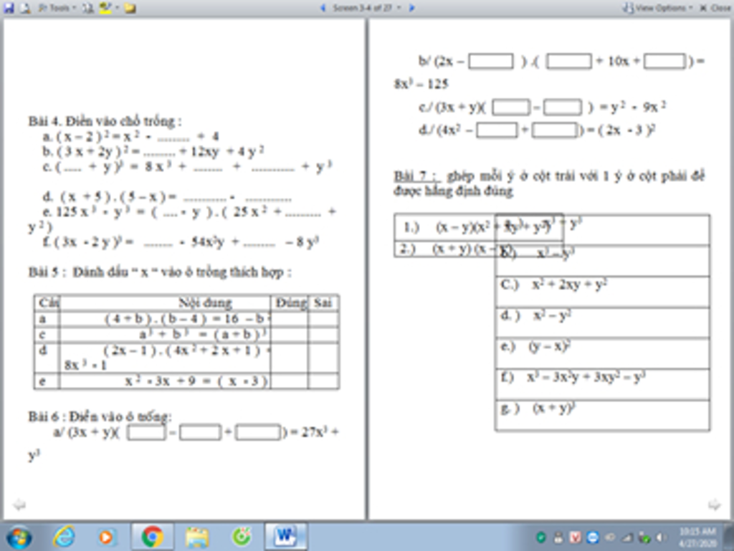Open Windows Explorer folder on the taskbar

[197, 537]
